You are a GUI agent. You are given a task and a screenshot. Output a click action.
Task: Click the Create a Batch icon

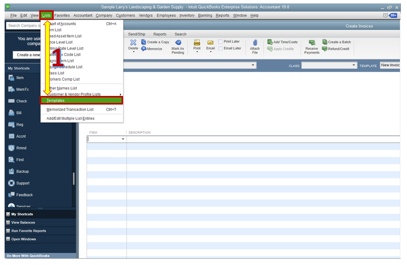click(325, 42)
